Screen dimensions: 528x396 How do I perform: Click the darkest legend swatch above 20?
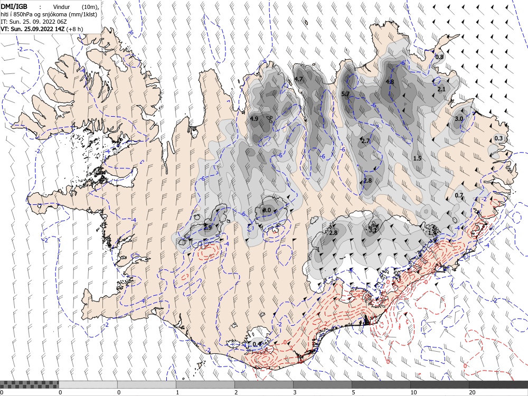coord(498,384)
